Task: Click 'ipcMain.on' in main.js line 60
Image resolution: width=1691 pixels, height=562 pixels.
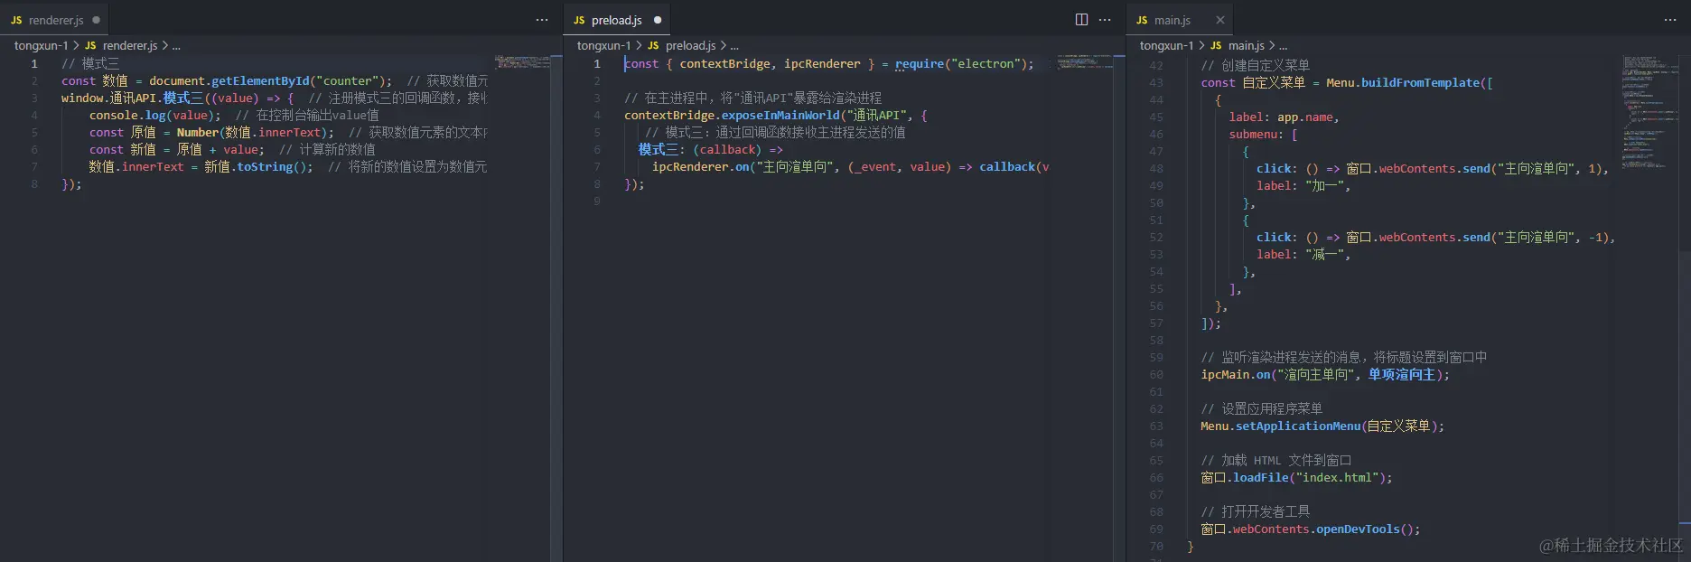Action: [x=1236, y=374]
